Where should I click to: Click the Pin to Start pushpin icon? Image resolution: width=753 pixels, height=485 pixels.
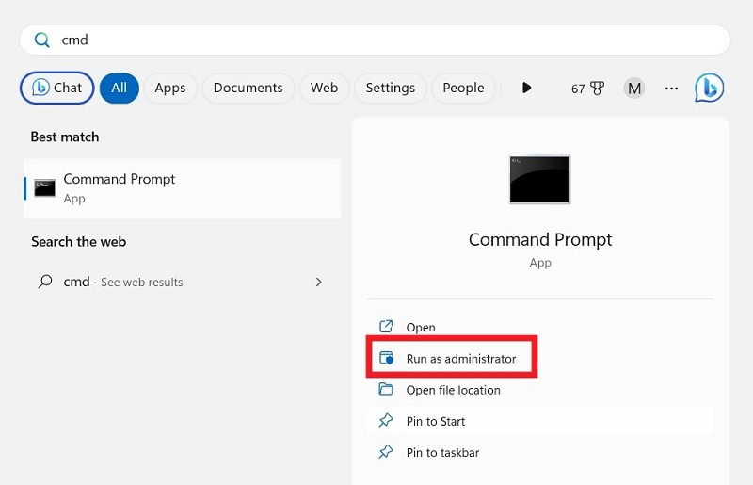[386, 421]
